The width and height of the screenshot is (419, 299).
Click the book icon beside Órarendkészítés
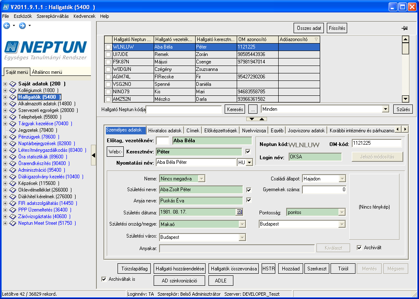[x=13, y=163]
